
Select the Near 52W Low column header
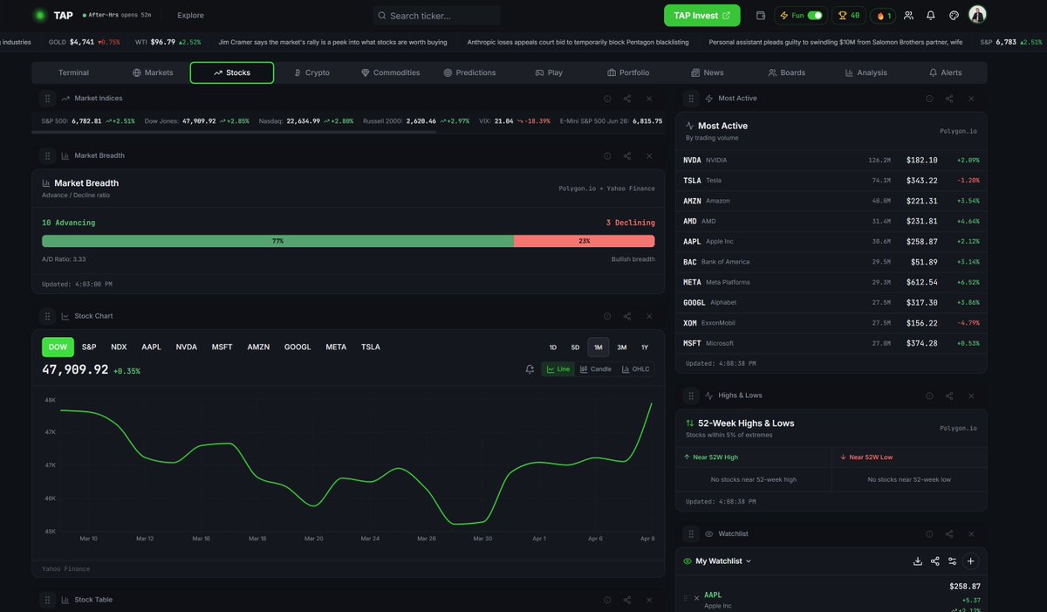tap(909, 457)
